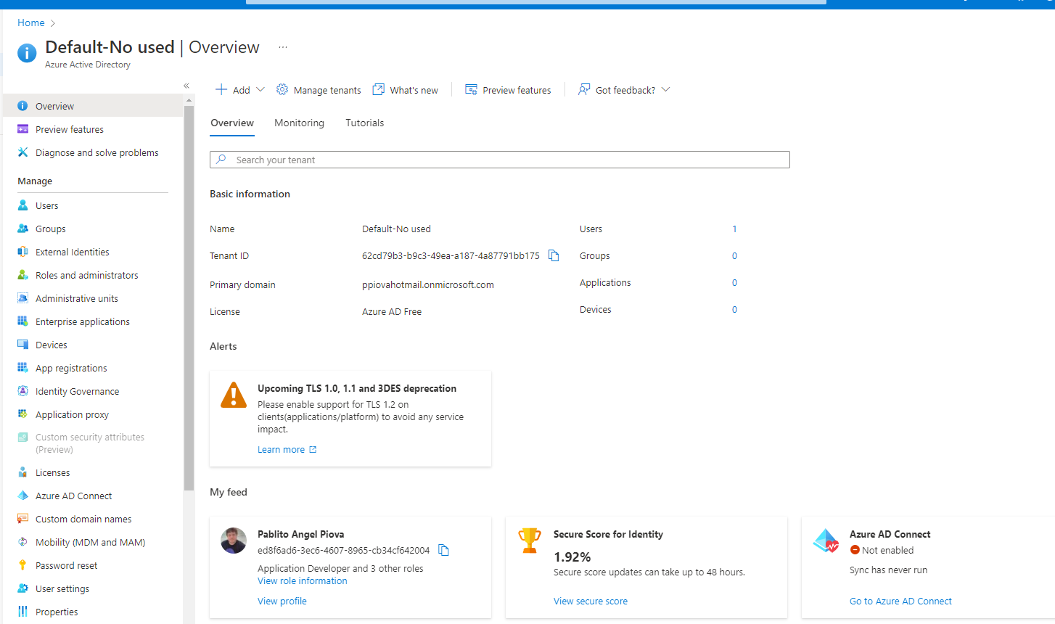Click View profile link
1055x624 pixels.
[282, 601]
